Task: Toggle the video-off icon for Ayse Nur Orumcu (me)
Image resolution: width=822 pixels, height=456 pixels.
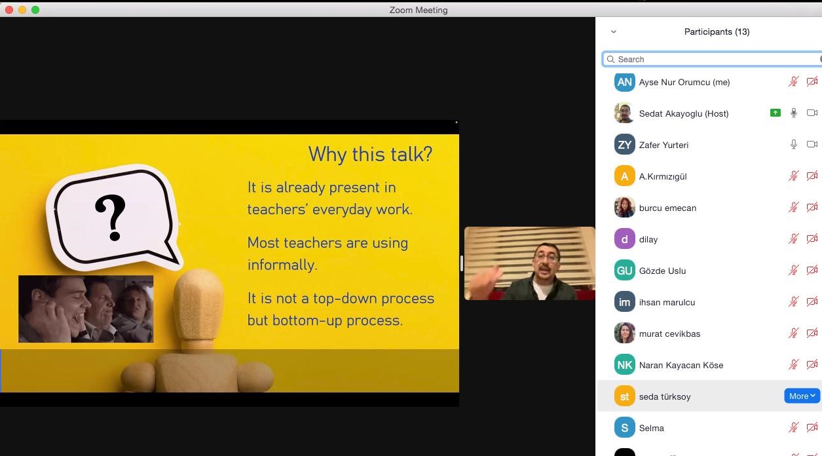Action: 812,81
